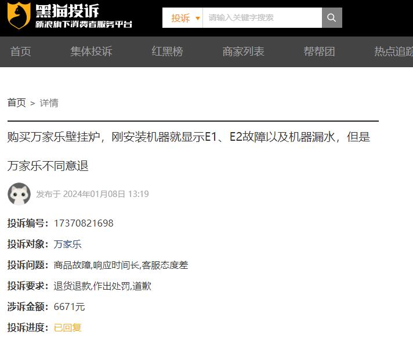Screen dimensions: 413x343
Task: Click the complaint title about 万家乐壁挂炉
Action: pos(189,151)
